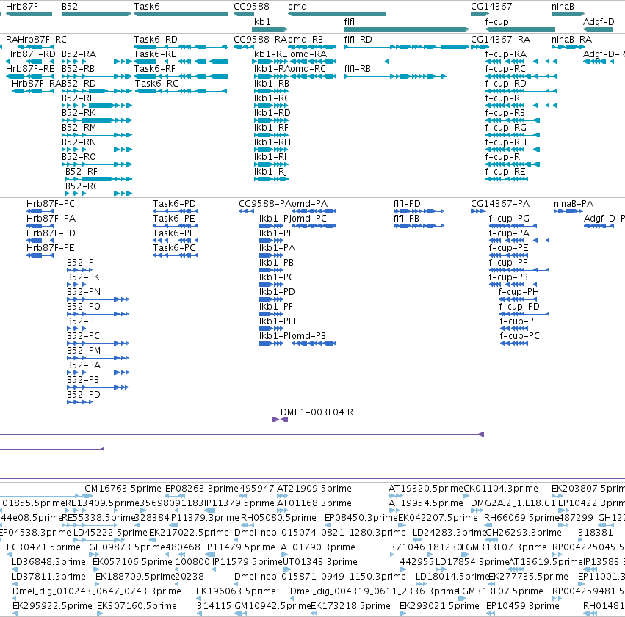Select EST label LD36848.3prime

coord(48,562)
